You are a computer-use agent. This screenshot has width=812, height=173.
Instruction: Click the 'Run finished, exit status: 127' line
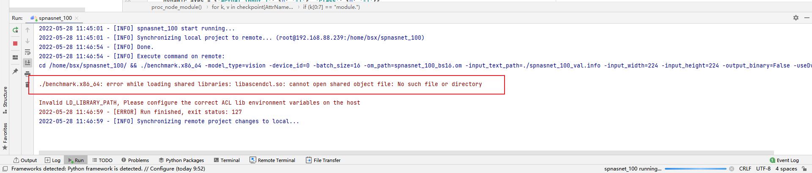(140, 112)
